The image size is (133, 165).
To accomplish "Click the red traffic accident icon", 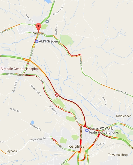I will point(57,95).
